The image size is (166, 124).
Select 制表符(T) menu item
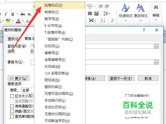[60, 12]
